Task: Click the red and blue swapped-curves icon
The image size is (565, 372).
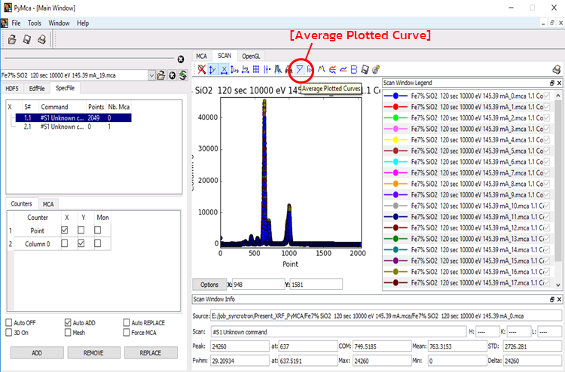Action: click(x=332, y=69)
